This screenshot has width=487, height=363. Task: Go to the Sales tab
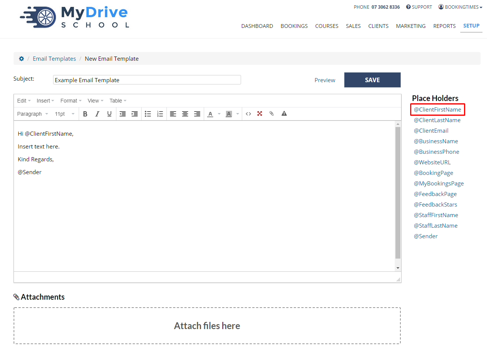[353, 26]
